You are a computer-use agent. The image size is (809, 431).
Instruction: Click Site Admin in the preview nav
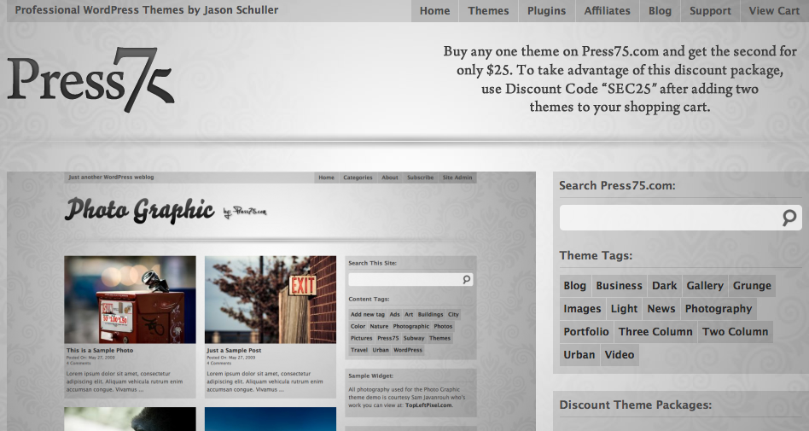tap(457, 178)
